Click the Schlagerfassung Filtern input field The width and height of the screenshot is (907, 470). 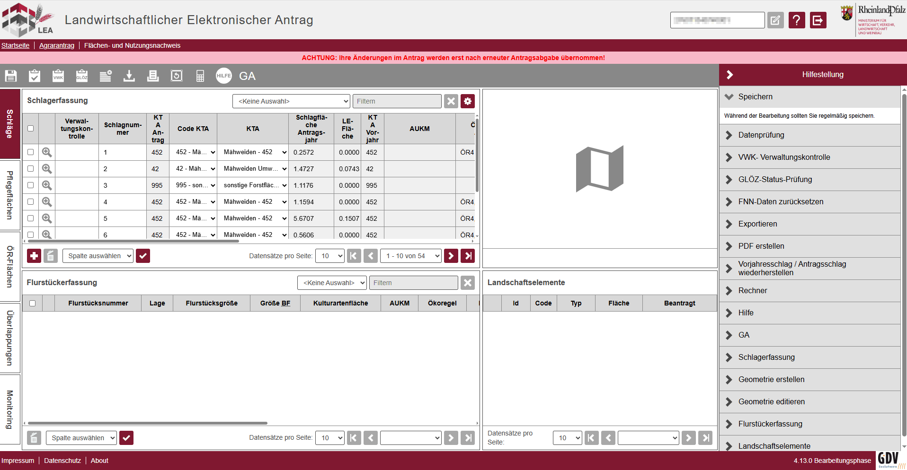pyautogui.click(x=397, y=101)
